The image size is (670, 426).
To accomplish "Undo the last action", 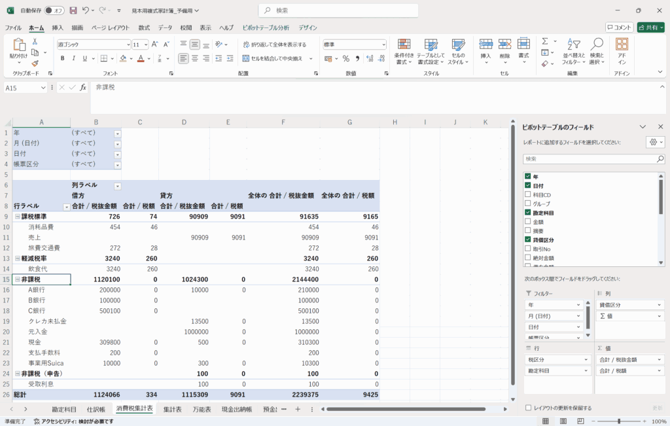I will point(86,10).
